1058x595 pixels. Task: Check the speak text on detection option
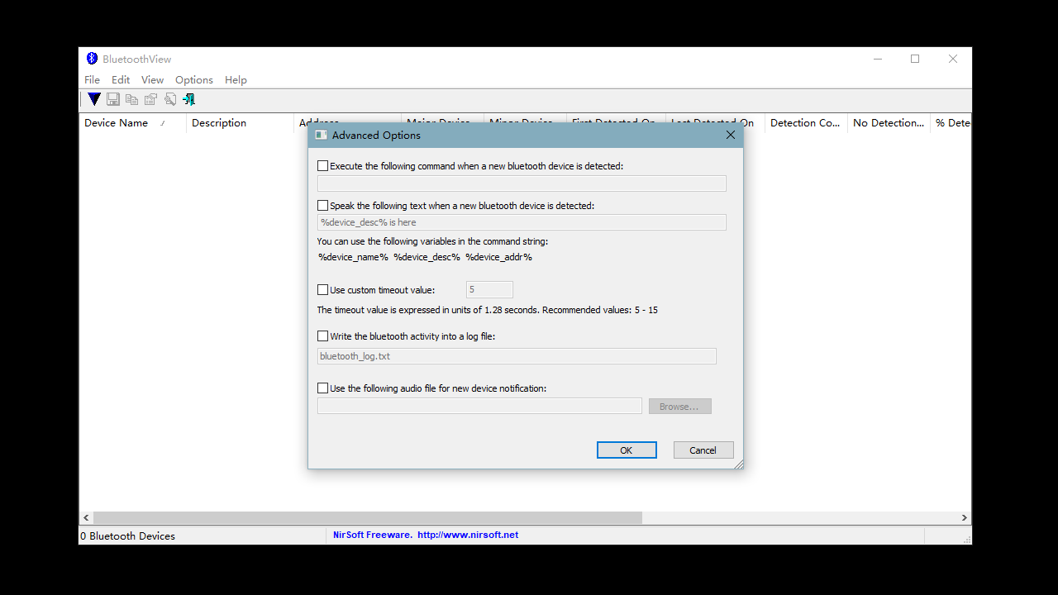[322, 205]
